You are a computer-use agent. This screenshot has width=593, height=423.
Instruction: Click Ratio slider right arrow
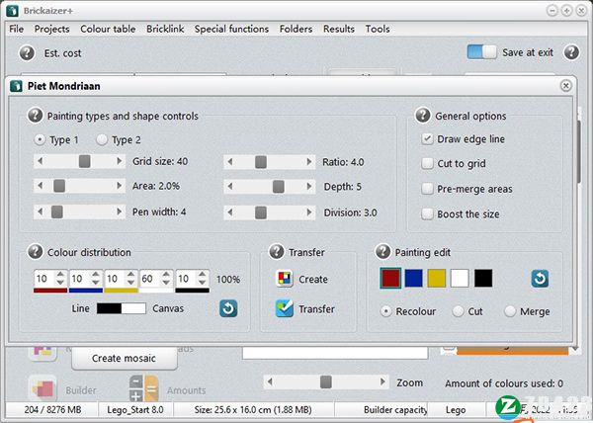click(309, 162)
